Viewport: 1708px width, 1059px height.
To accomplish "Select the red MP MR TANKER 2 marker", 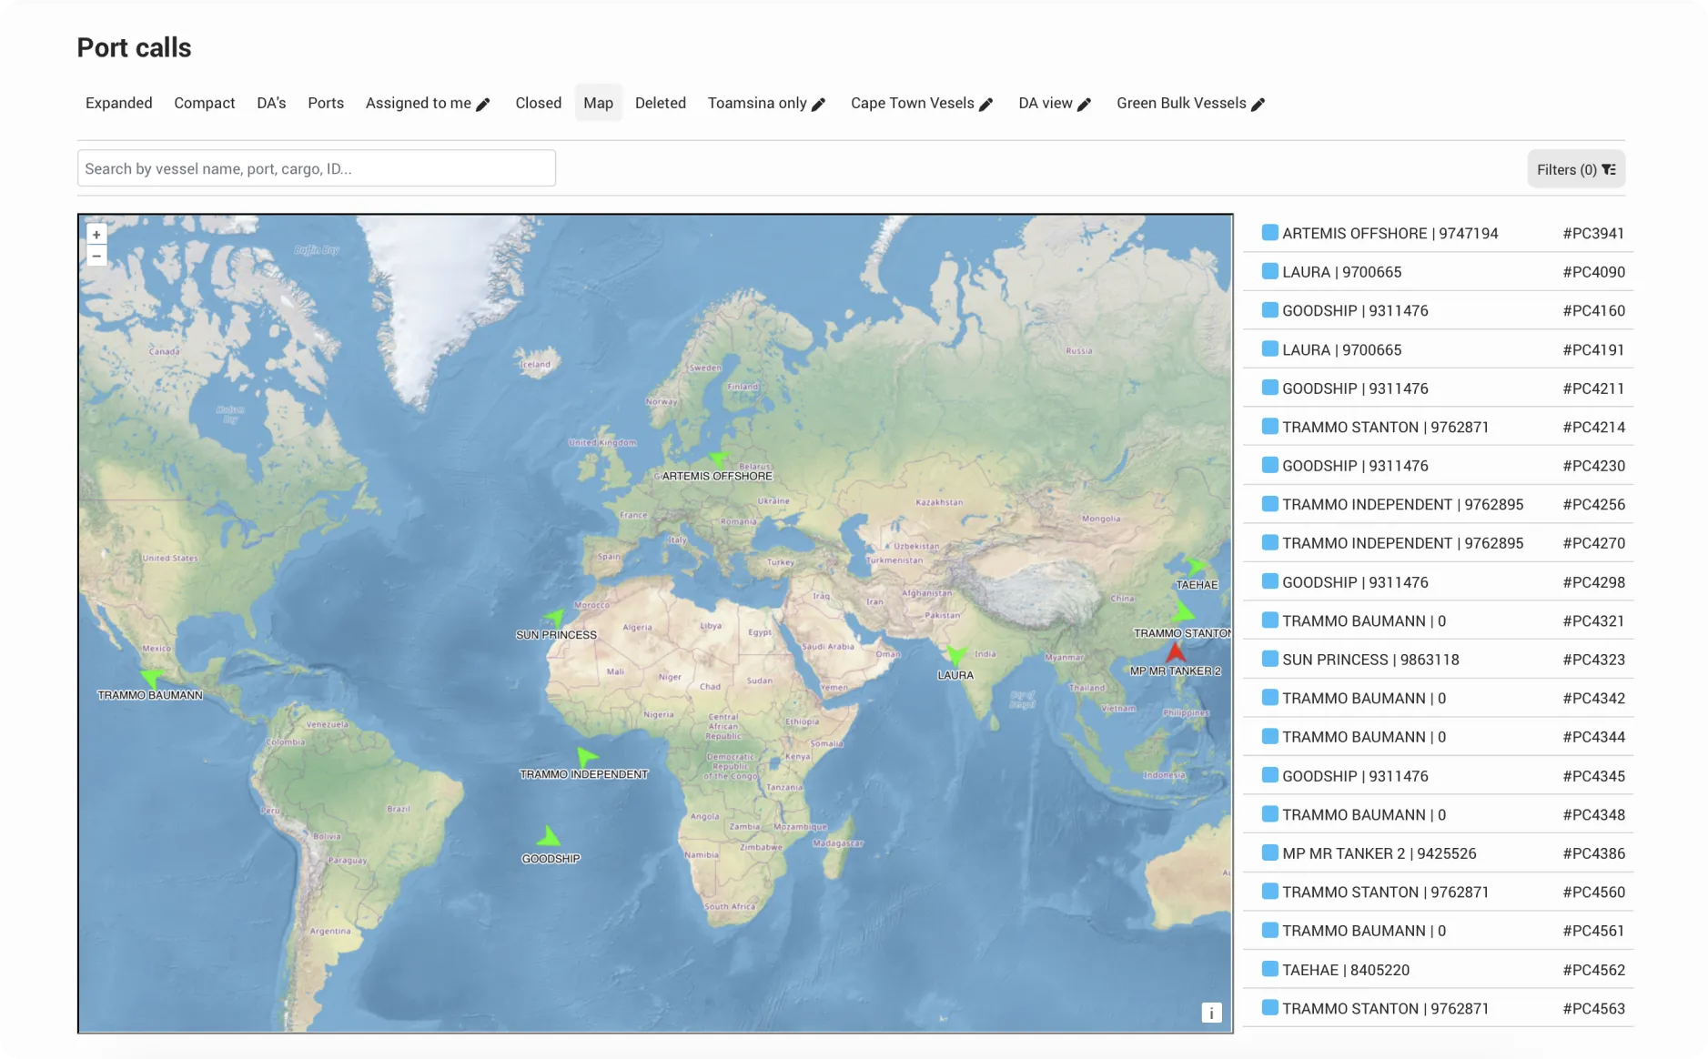I will point(1176,652).
